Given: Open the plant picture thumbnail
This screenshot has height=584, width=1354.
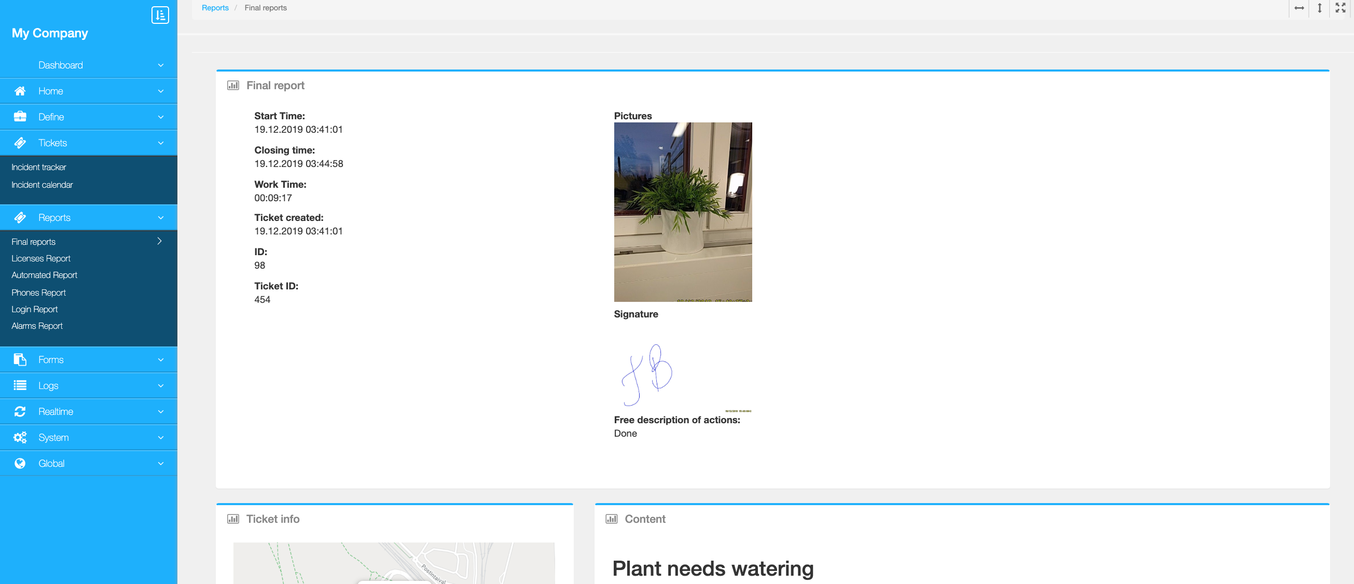Looking at the screenshot, I should coord(682,212).
